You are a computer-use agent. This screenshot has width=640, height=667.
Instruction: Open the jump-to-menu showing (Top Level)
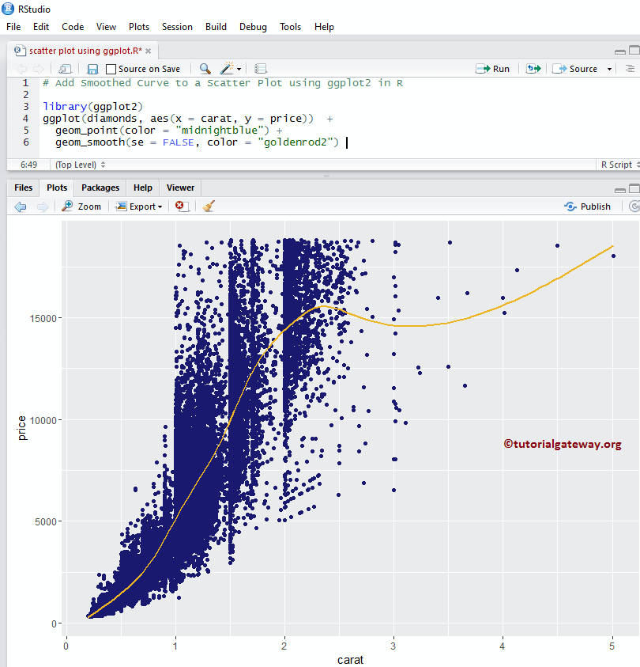pyautogui.click(x=77, y=165)
